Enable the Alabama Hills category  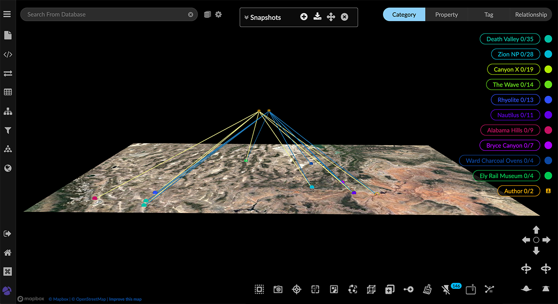(x=510, y=130)
